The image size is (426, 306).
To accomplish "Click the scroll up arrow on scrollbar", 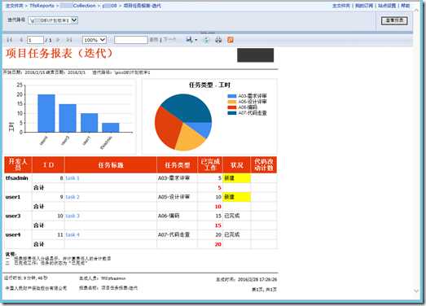I will [416, 11].
